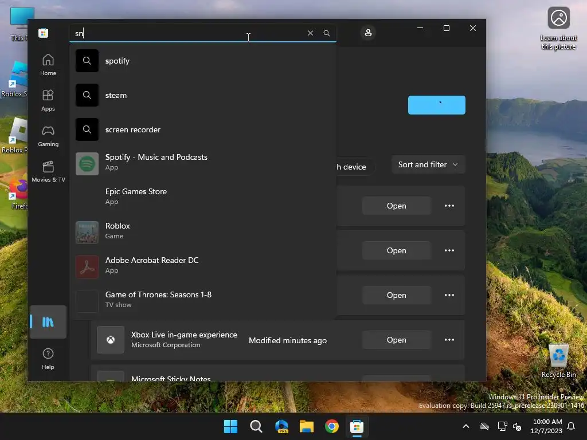The image size is (587, 440).
Task: Open the user profile account icon
Action: 368,33
